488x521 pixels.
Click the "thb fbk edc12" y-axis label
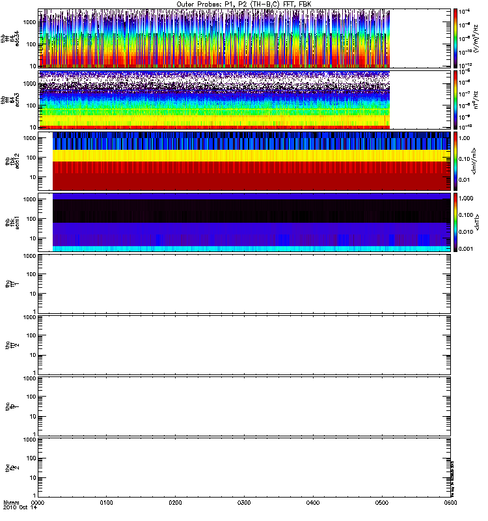click(x=12, y=161)
